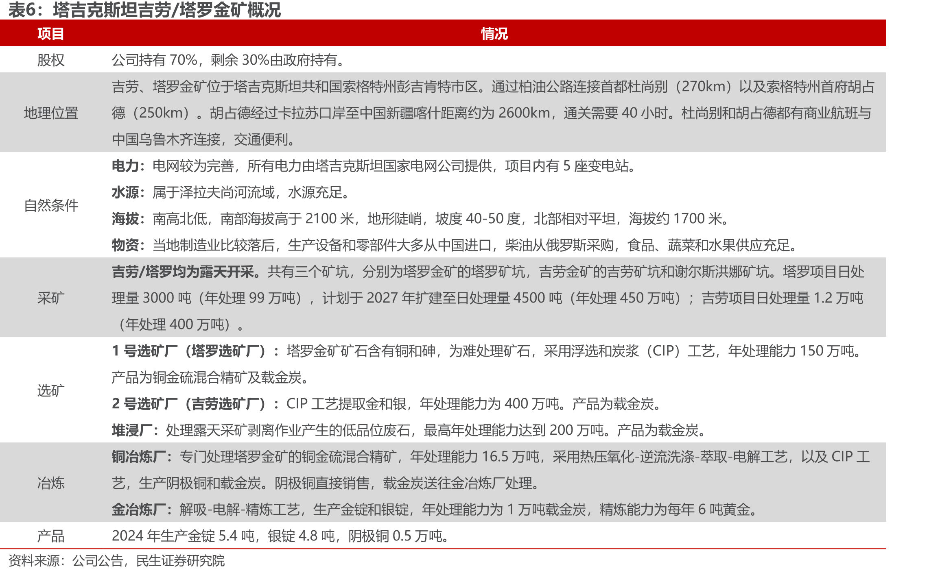Click the '项目' column header

click(x=51, y=33)
